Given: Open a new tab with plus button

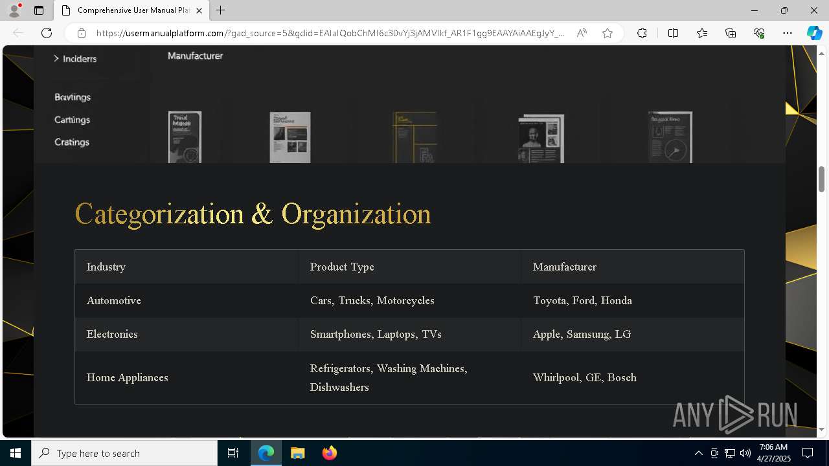Looking at the screenshot, I should coord(220,10).
